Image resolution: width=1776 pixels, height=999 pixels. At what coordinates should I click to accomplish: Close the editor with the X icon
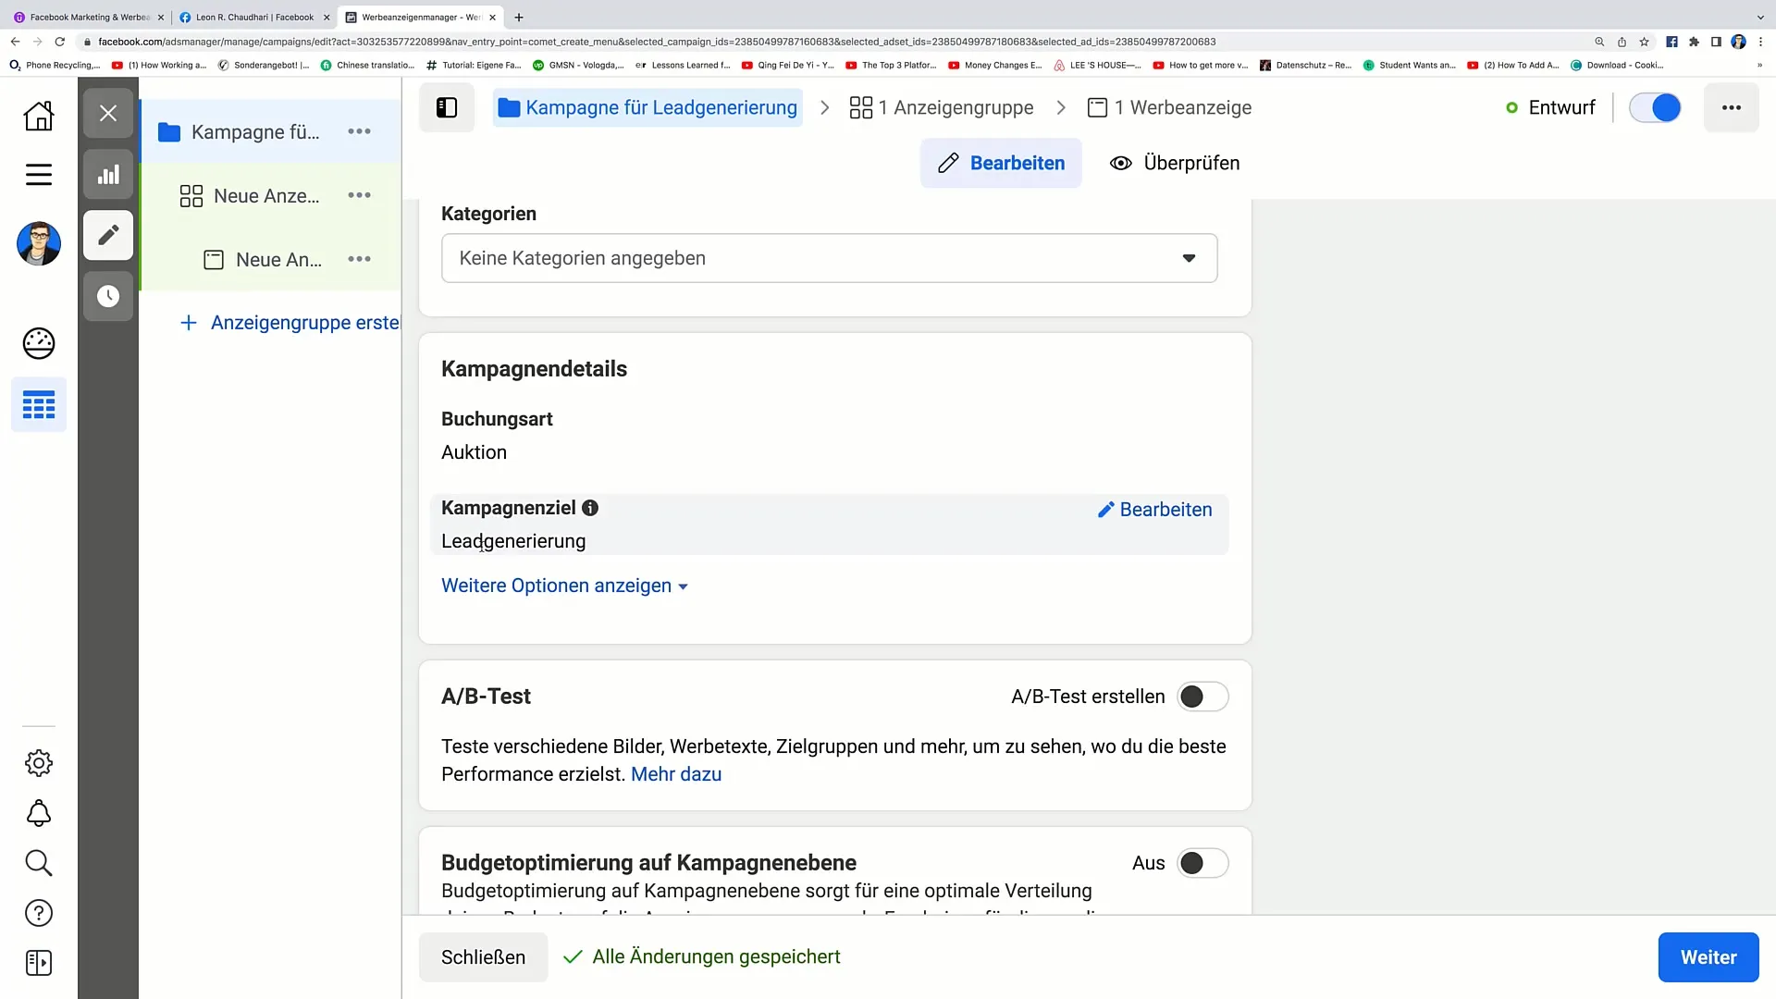108,113
